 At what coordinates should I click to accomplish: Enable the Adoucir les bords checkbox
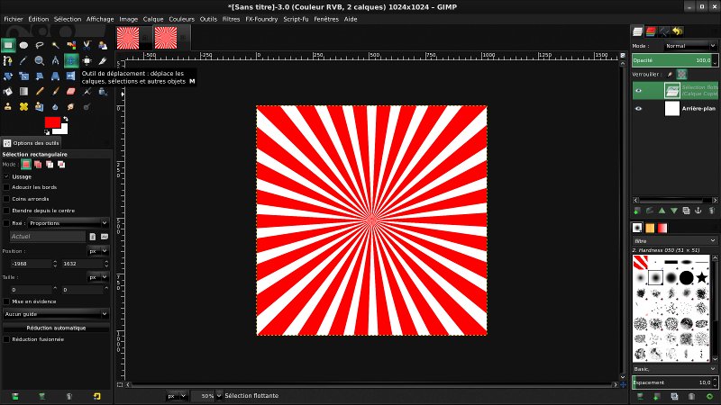click(x=6, y=187)
